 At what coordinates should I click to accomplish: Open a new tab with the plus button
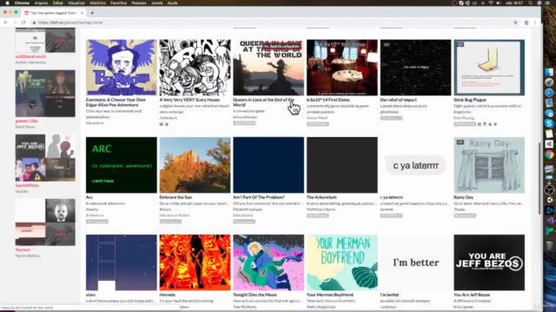pyautogui.click(x=92, y=13)
